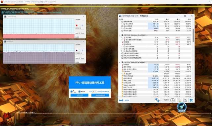The image size is (212, 126).
Task: Expand the 核心倍频 sensor row
Action: (x=122, y=29)
